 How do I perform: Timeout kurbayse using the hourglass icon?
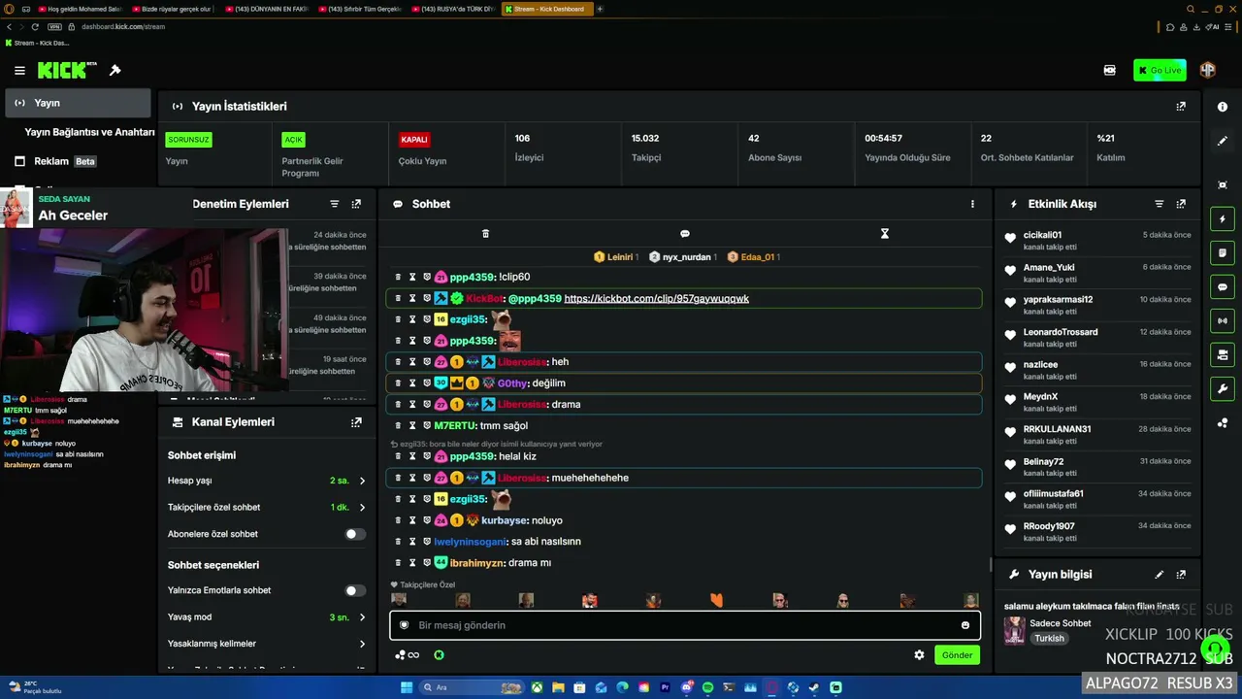point(412,520)
